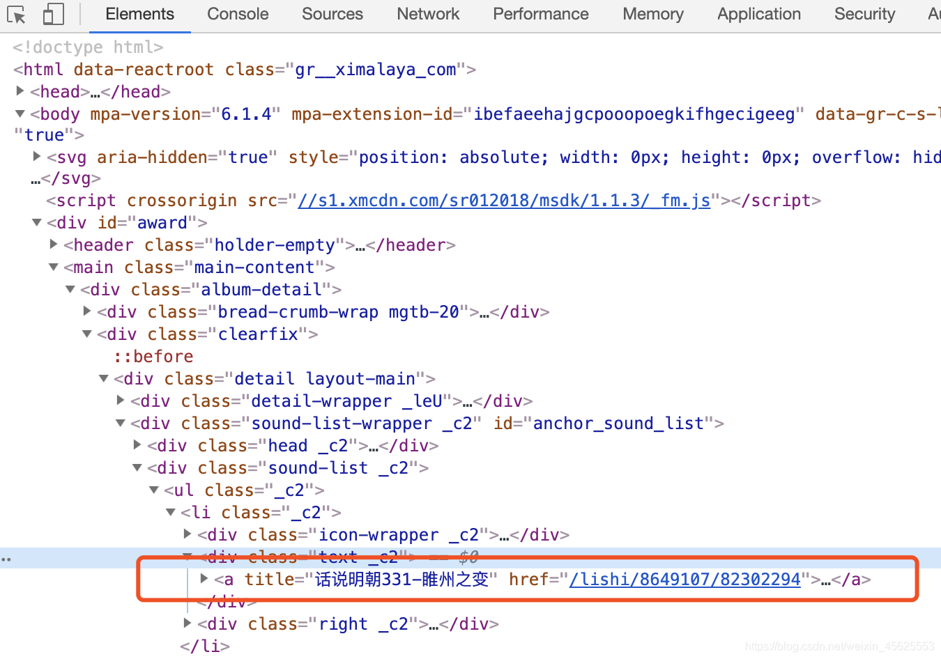Screen dimensions: 941x659
Task: Expand the anchor titled 话说明朝331-睢州之变
Action: click(x=204, y=579)
